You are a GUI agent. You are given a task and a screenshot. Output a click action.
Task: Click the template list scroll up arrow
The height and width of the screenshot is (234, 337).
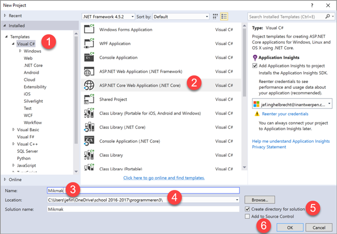point(244,25)
